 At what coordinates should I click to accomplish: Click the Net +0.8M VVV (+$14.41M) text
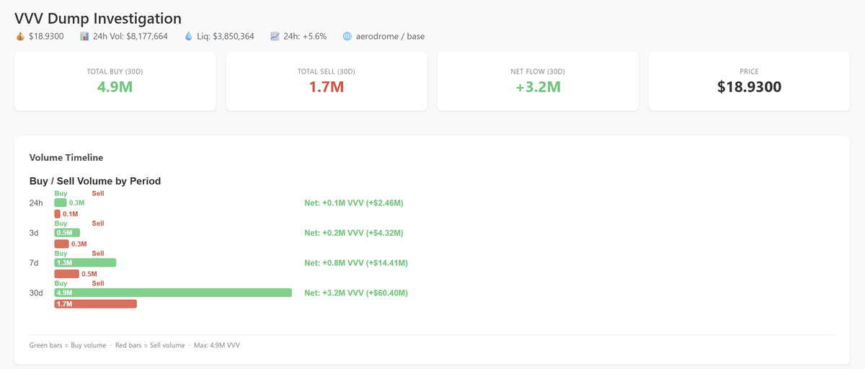tap(356, 263)
